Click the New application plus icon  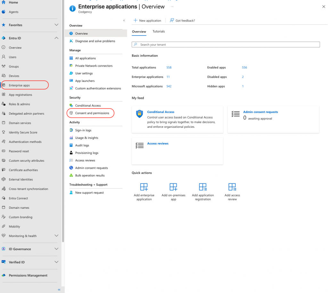coord(135,20)
